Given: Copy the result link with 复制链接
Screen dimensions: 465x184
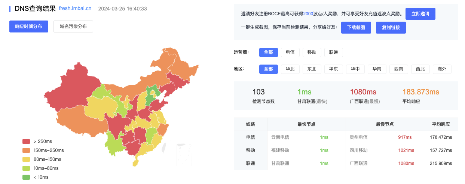Looking at the screenshot, I should 391,28.
